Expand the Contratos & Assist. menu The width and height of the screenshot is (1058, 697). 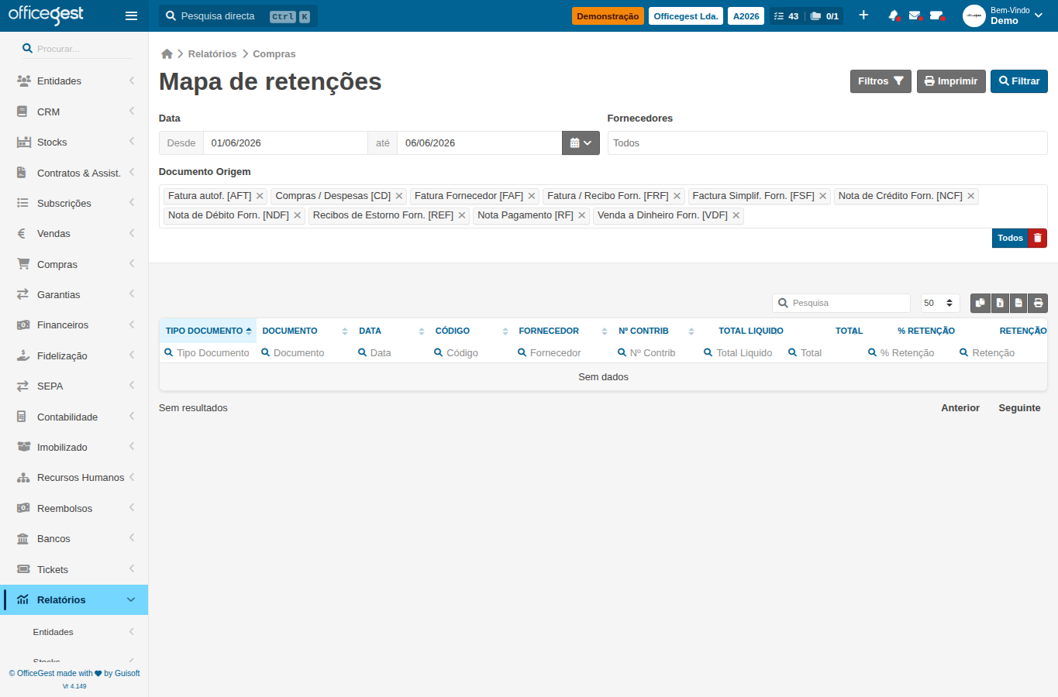74,173
